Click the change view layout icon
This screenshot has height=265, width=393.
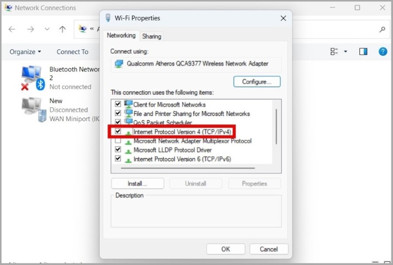[334, 51]
